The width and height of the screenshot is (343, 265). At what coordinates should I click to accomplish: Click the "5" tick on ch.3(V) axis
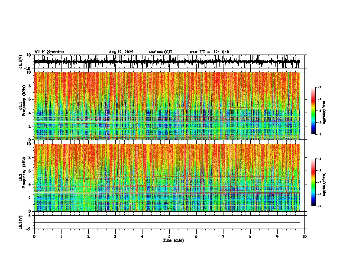tap(30, 216)
